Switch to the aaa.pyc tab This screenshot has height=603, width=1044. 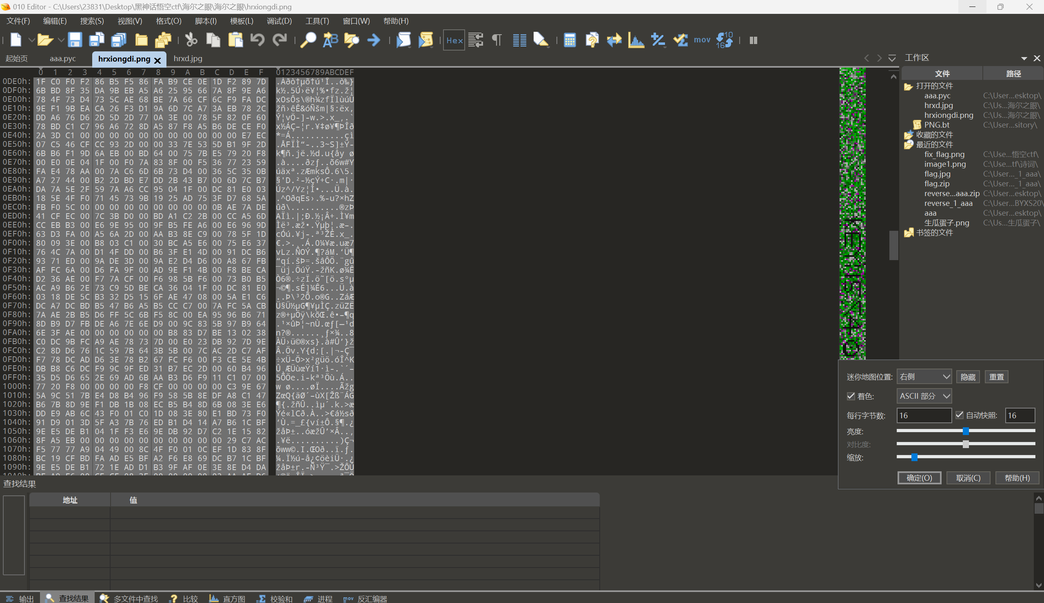(x=62, y=58)
